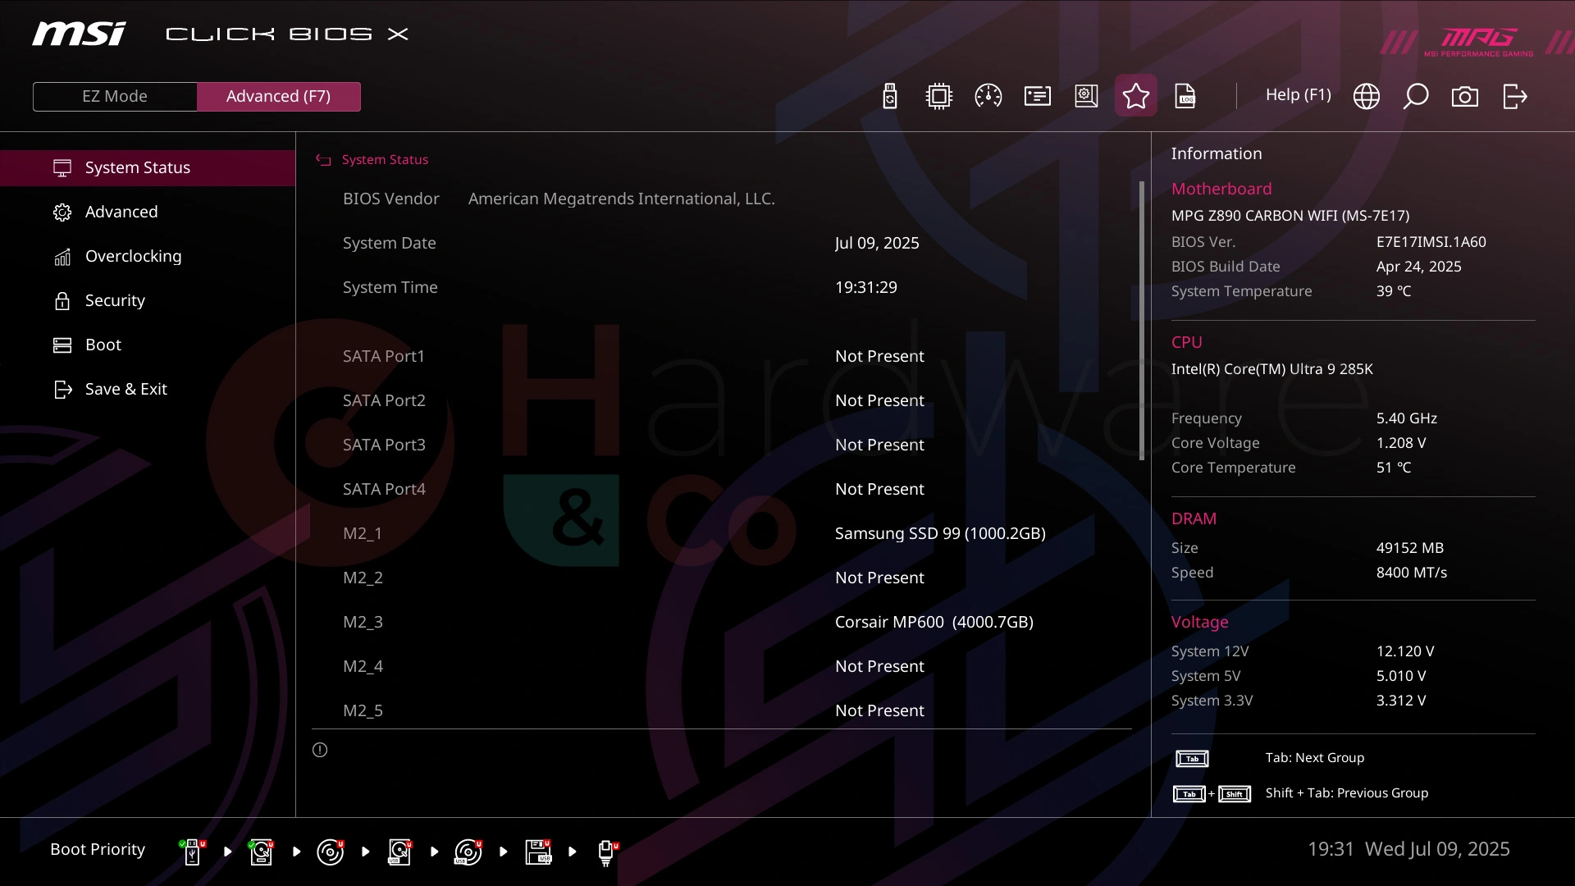Click the ID card profile icon

click(1037, 96)
